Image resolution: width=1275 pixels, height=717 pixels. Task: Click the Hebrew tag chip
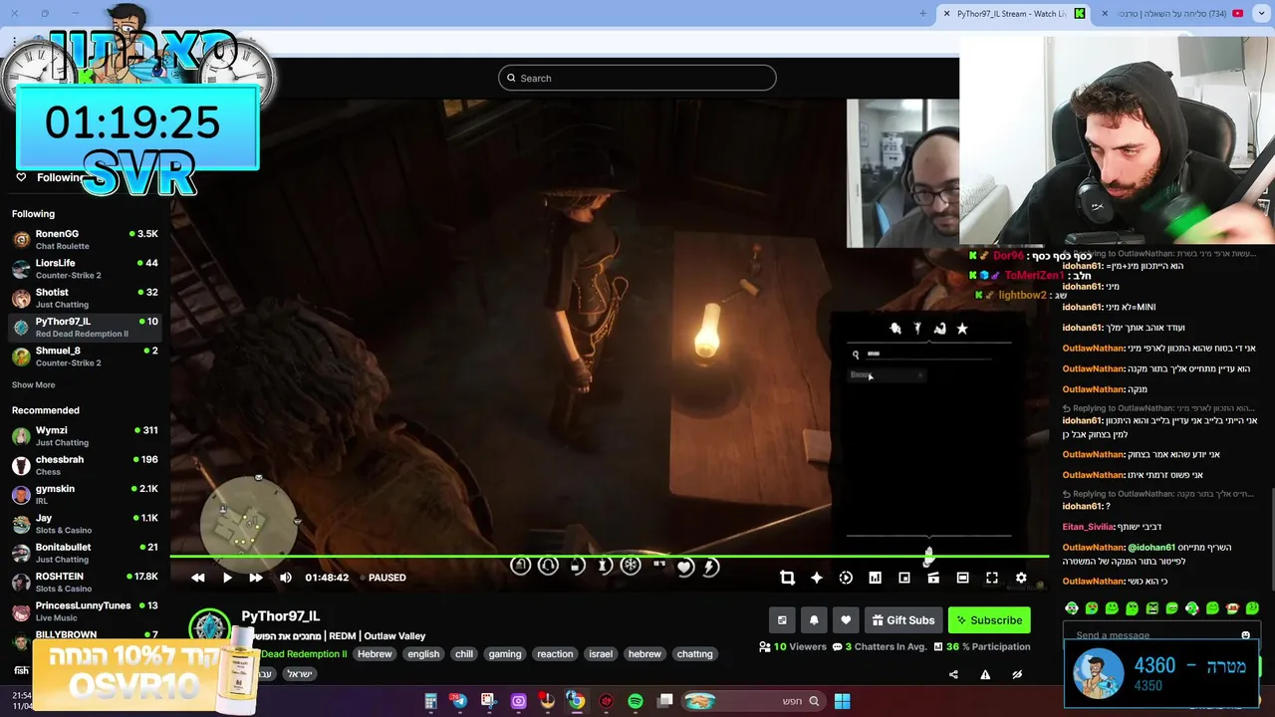tap(375, 654)
